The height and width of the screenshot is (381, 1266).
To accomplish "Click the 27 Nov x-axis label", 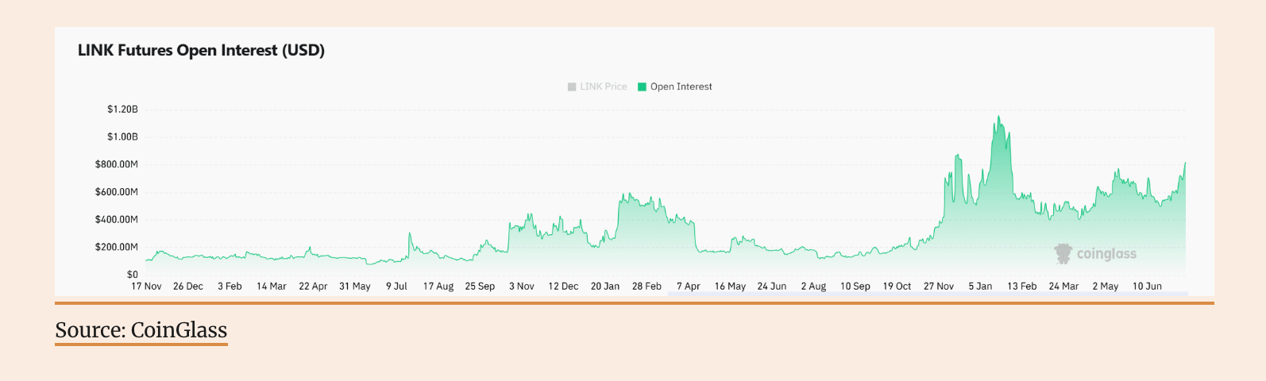I will (939, 287).
